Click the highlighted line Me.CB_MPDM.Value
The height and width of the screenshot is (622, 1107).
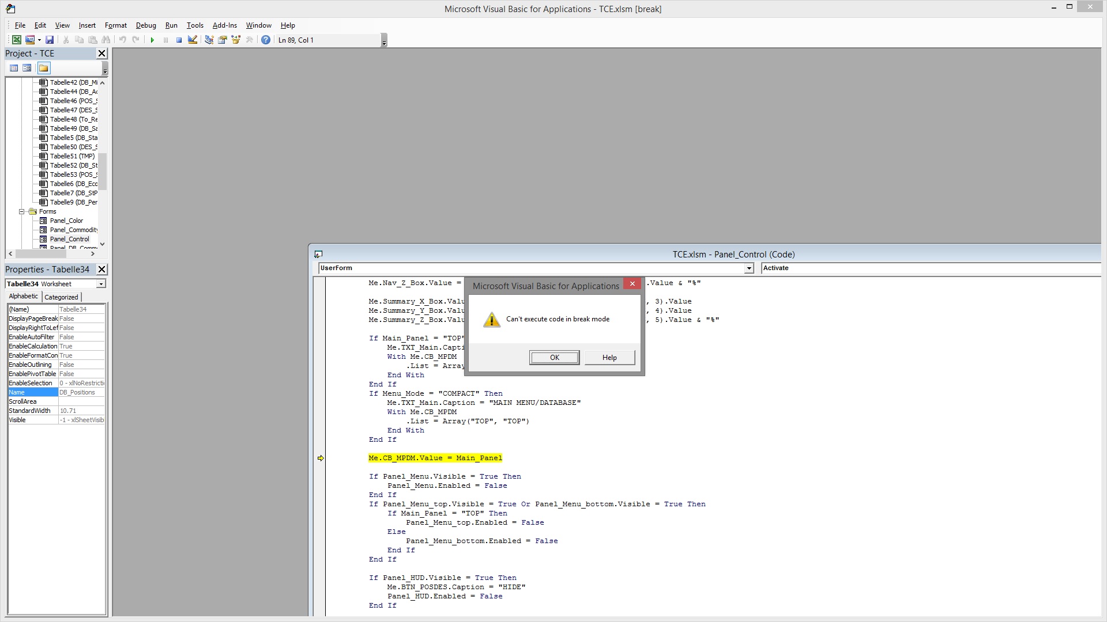pyautogui.click(x=435, y=458)
